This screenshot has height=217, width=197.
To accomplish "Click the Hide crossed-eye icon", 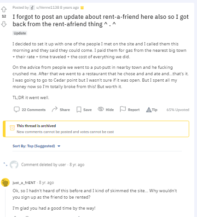I will pyautogui.click(x=101, y=109).
